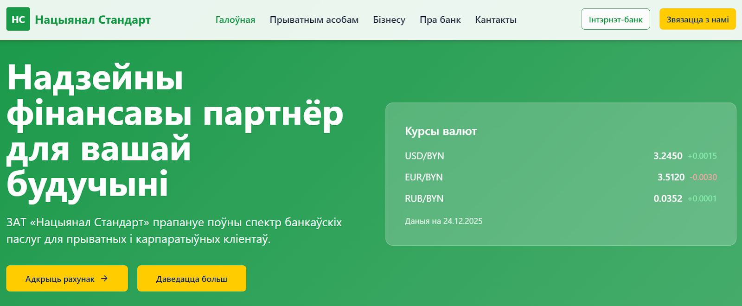
Task: Navigate to Кантакты
Action: coord(495,20)
